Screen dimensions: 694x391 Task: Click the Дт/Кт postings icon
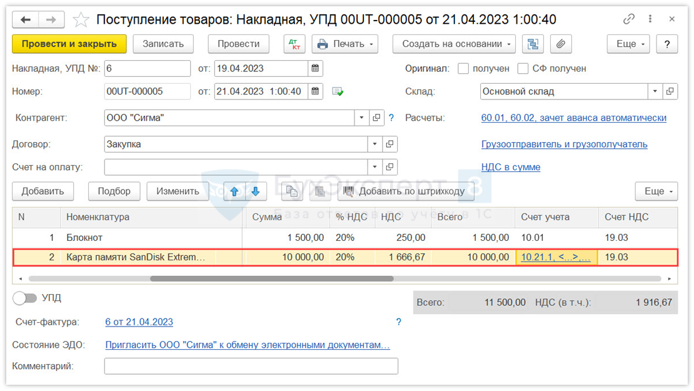coord(294,44)
